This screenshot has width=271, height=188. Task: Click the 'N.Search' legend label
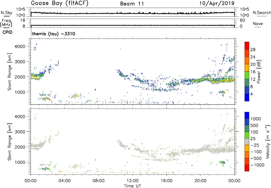[x=262, y=13]
